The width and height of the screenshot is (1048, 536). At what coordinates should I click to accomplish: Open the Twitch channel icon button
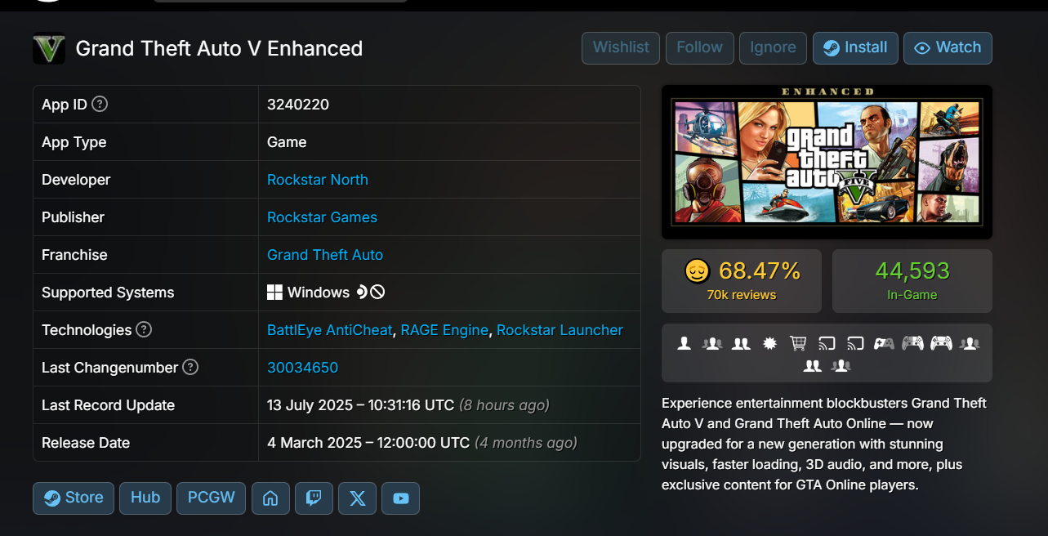click(x=314, y=498)
